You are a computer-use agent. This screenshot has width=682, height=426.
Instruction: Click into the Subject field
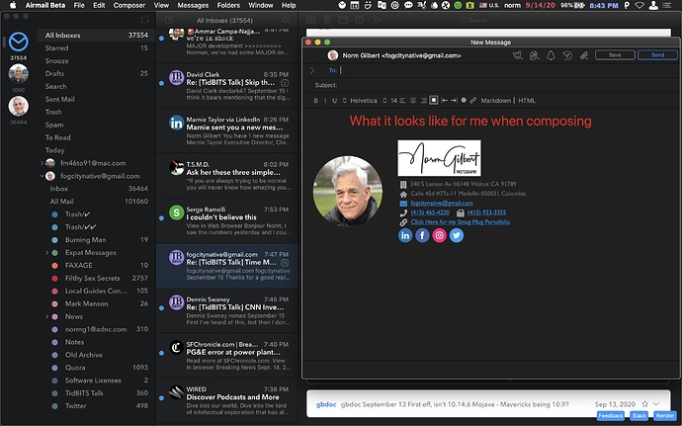tap(509, 85)
